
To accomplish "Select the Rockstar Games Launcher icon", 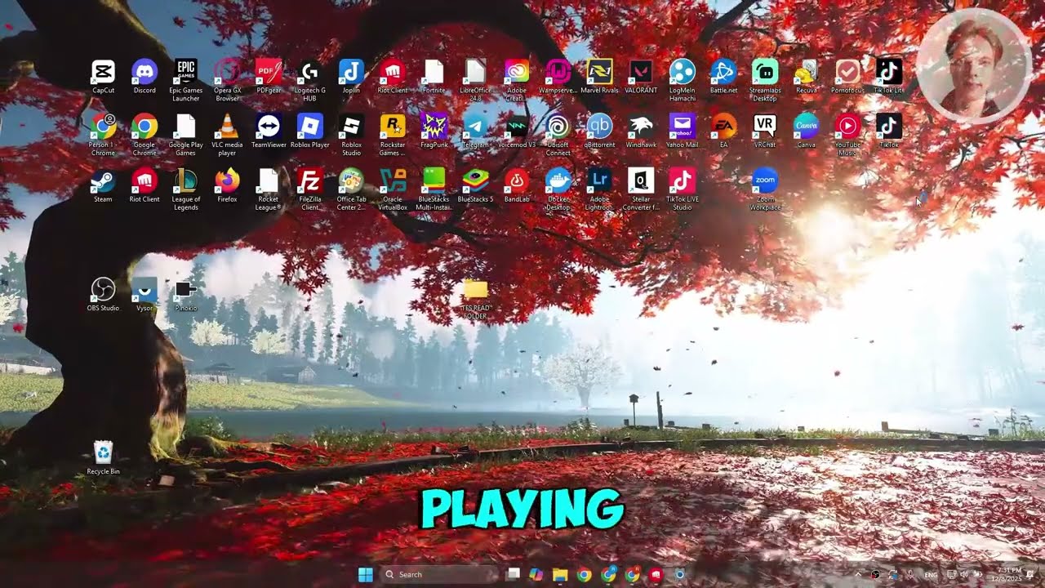I will click(393, 126).
